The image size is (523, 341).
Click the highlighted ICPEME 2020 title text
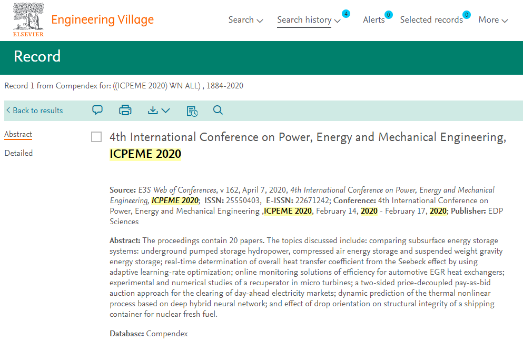(145, 154)
